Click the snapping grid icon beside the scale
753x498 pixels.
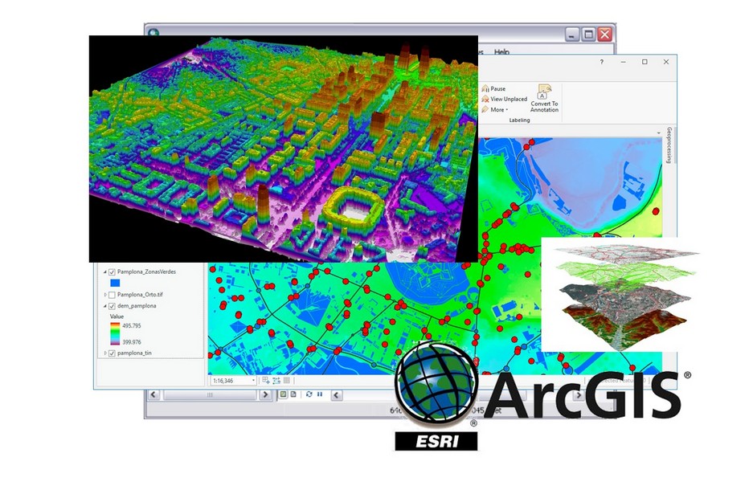(265, 381)
